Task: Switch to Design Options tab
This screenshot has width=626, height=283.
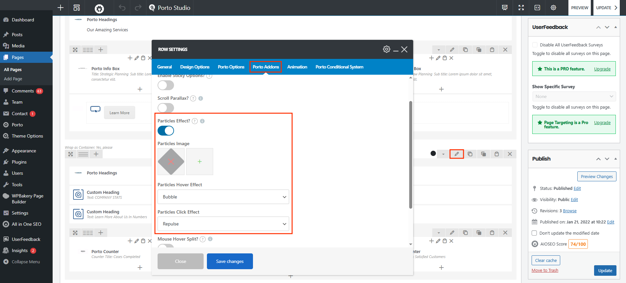Action: pos(195,67)
